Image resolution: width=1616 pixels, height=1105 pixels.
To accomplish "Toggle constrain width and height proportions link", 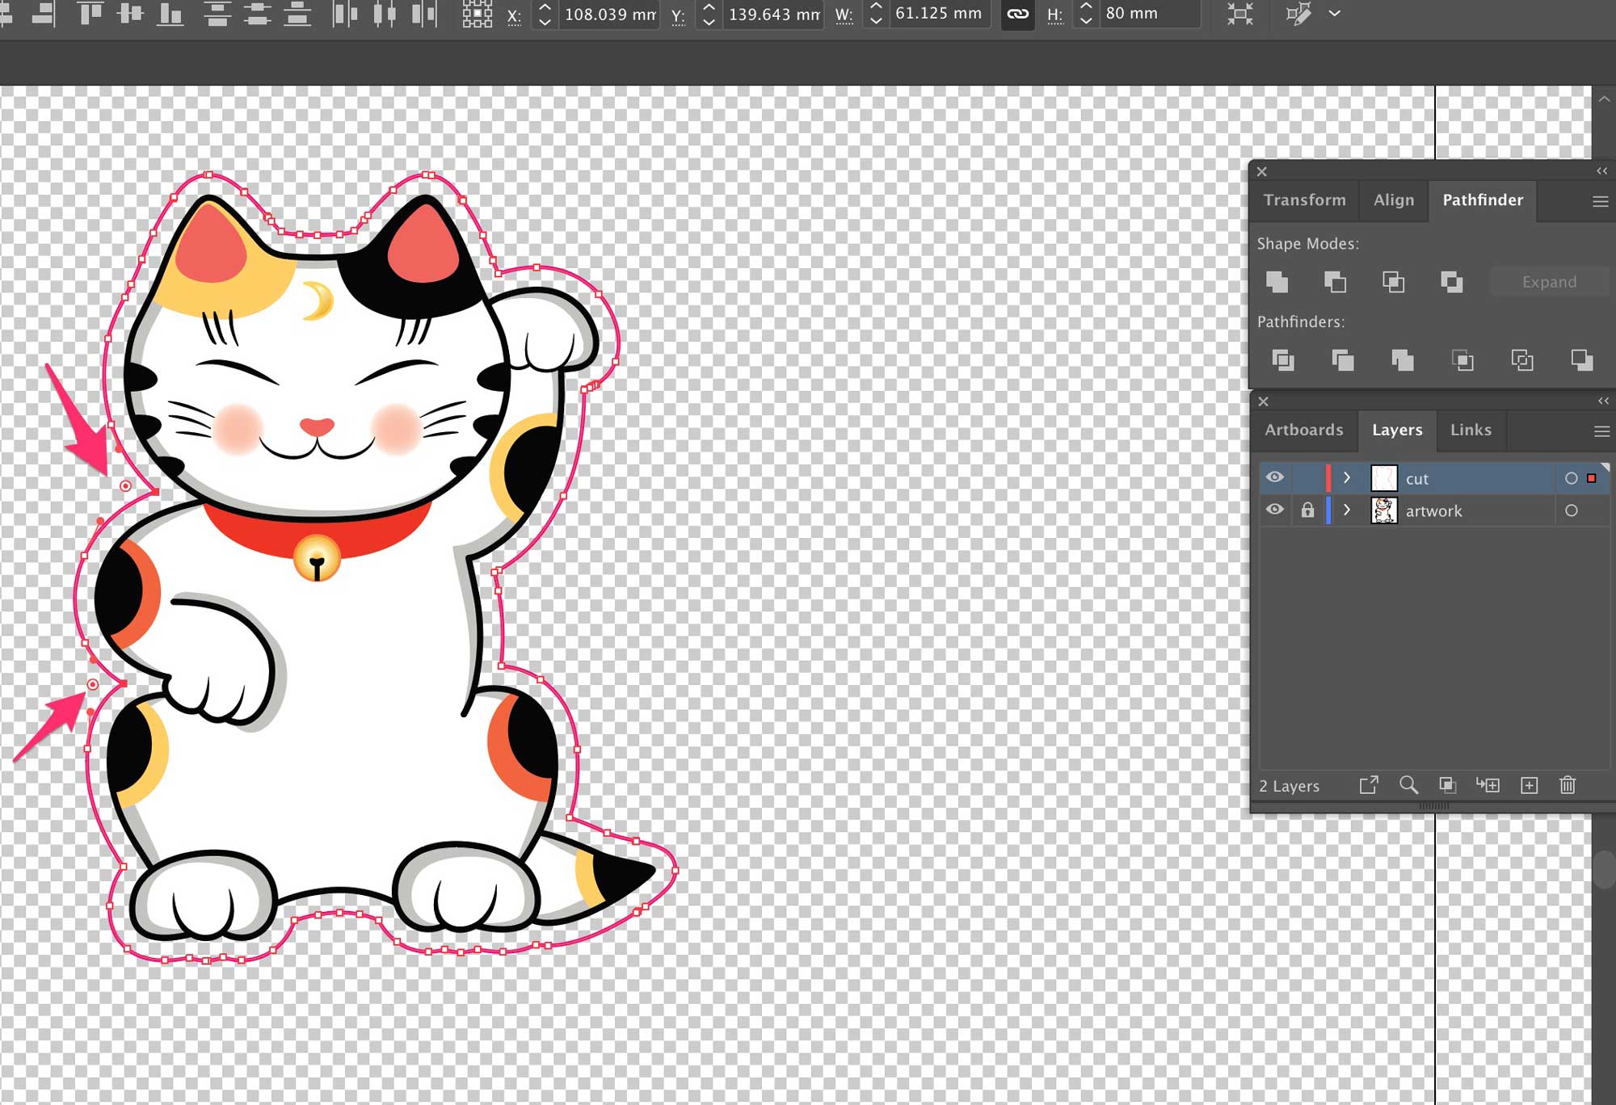I will [1018, 14].
